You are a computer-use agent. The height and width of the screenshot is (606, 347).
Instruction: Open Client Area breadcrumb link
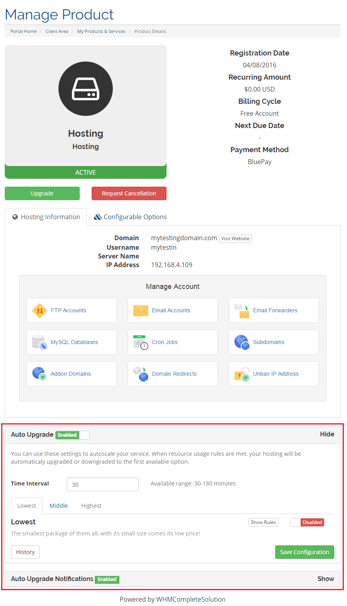[x=57, y=31]
